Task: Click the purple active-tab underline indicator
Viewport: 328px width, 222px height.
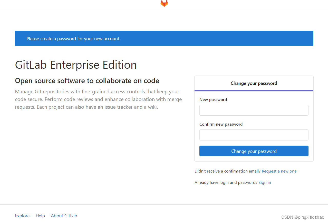Action: [x=254, y=90]
